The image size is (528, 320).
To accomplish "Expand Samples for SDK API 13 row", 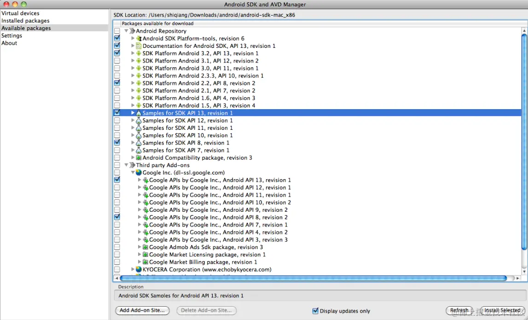I will [133, 113].
